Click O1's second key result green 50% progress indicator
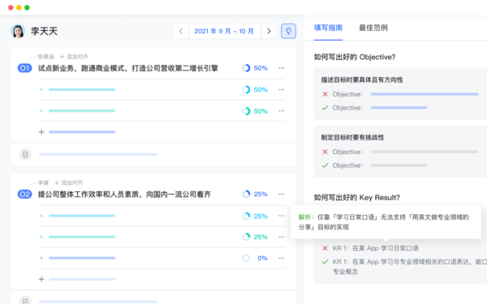 coord(255,111)
